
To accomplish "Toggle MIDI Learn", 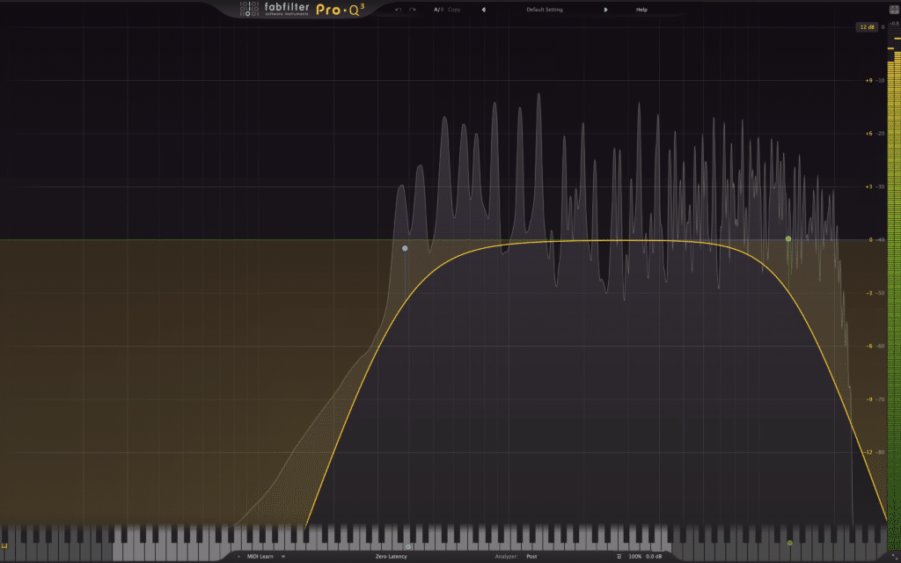I will [260, 556].
